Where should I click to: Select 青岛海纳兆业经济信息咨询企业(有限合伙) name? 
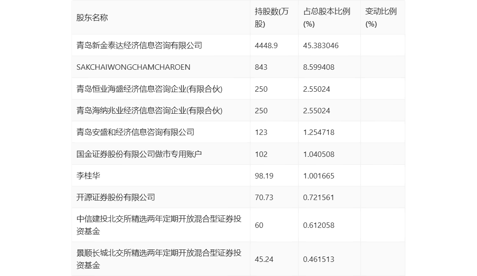tap(149, 110)
